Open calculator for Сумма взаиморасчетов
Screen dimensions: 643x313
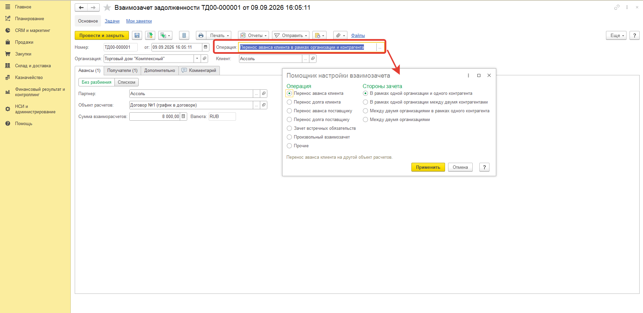tap(183, 116)
